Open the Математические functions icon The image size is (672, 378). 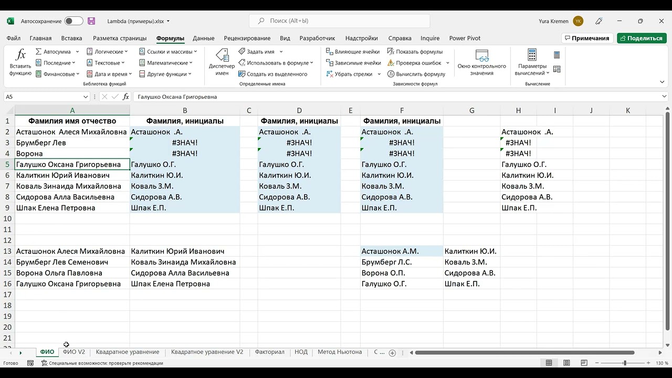[142, 63]
